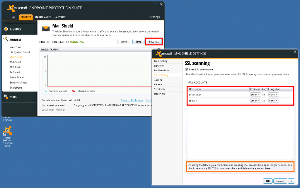Open Main settings page in dialog
300x188 pixels.
161,61
